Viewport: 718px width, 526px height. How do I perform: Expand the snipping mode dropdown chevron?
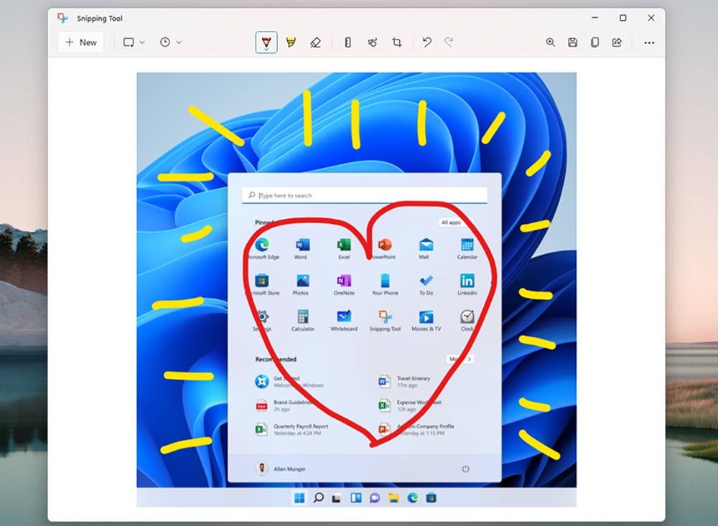142,42
